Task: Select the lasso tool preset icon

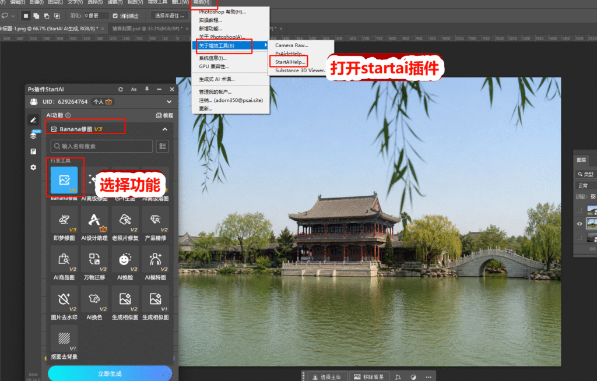Action: (5, 16)
